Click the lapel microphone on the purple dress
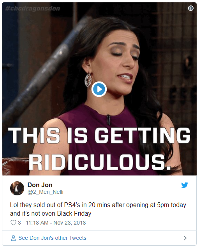The width and height of the screenshot is (199, 248). [108, 119]
